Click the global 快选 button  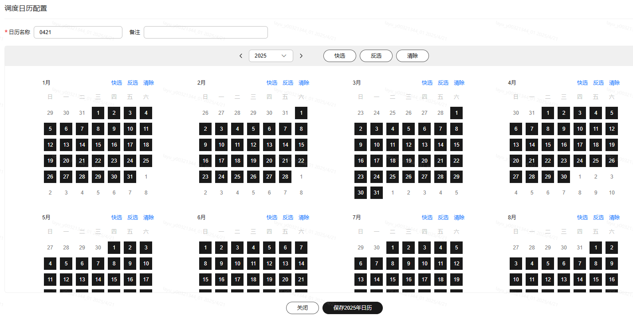340,56
